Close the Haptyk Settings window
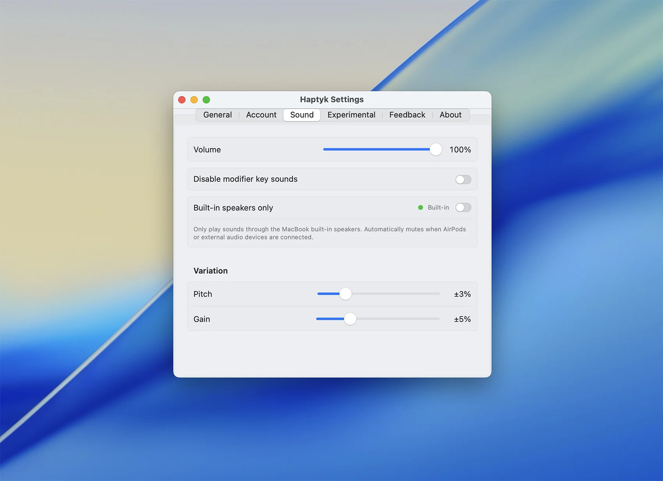663x481 pixels. (182, 100)
